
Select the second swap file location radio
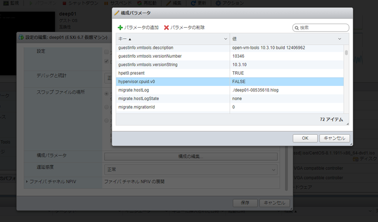point(106,107)
